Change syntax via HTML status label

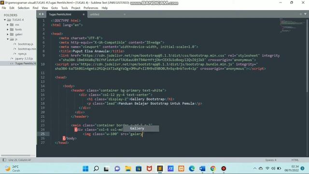(295, 160)
